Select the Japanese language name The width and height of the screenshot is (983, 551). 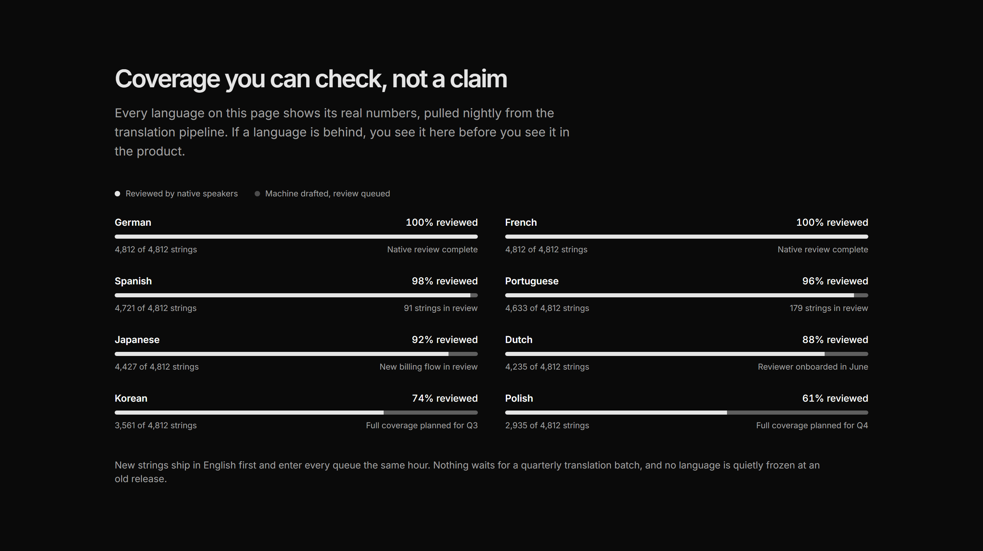(137, 340)
